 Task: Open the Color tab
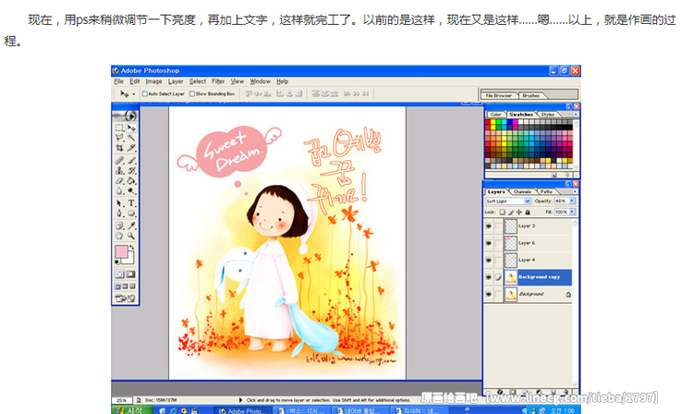coord(496,115)
